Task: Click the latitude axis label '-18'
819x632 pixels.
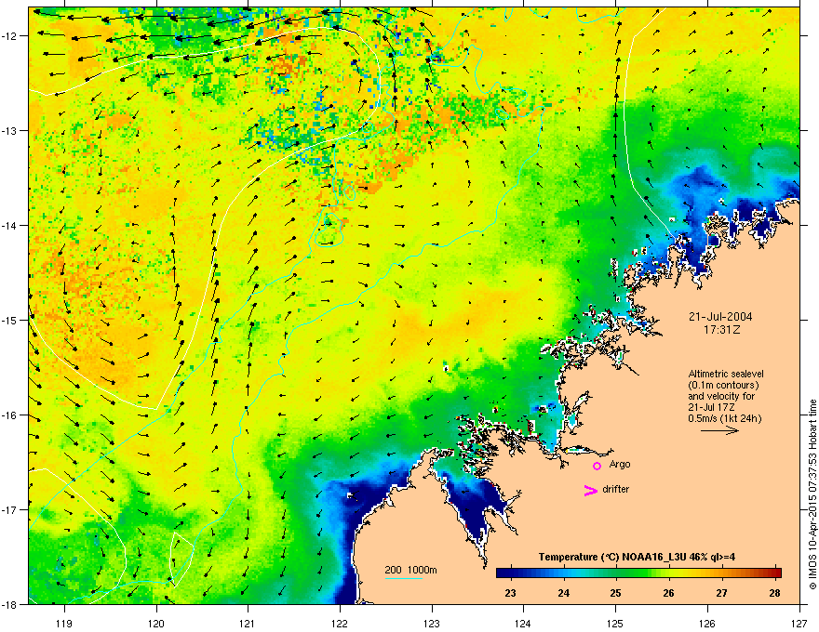Action: pyautogui.click(x=9, y=604)
